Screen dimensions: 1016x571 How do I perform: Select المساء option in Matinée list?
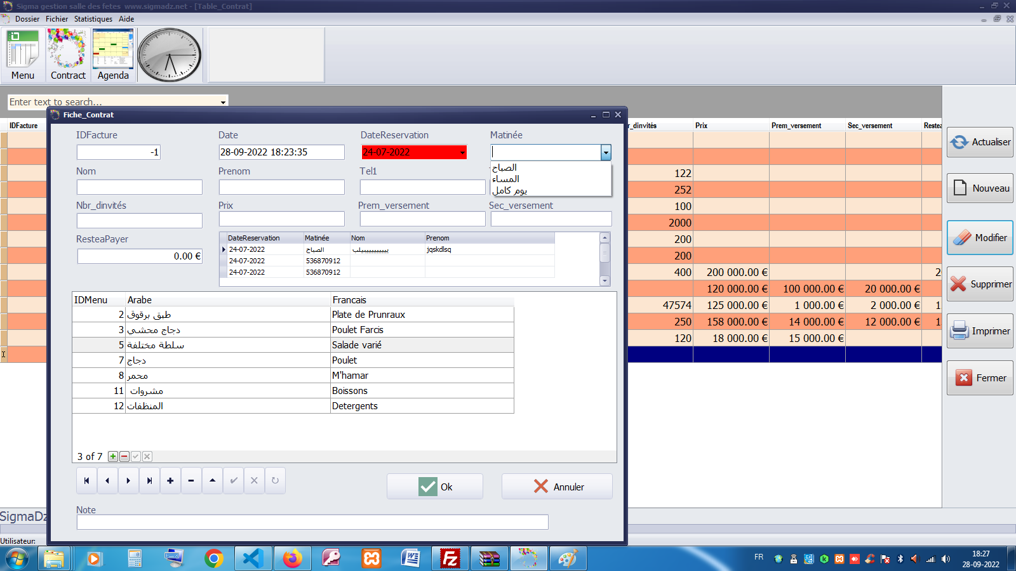(x=506, y=179)
